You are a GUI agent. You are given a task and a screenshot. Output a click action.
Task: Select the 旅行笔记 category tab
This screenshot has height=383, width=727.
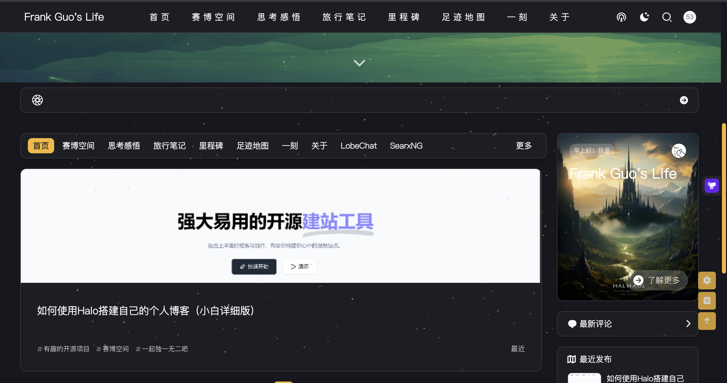169,146
